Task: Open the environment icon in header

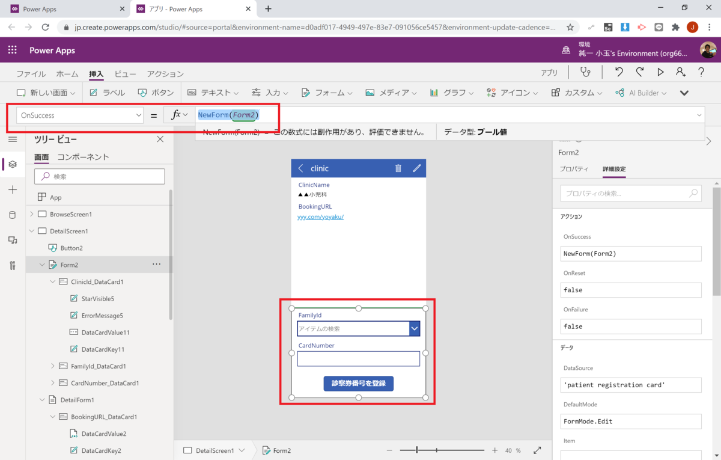Action: pos(566,50)
